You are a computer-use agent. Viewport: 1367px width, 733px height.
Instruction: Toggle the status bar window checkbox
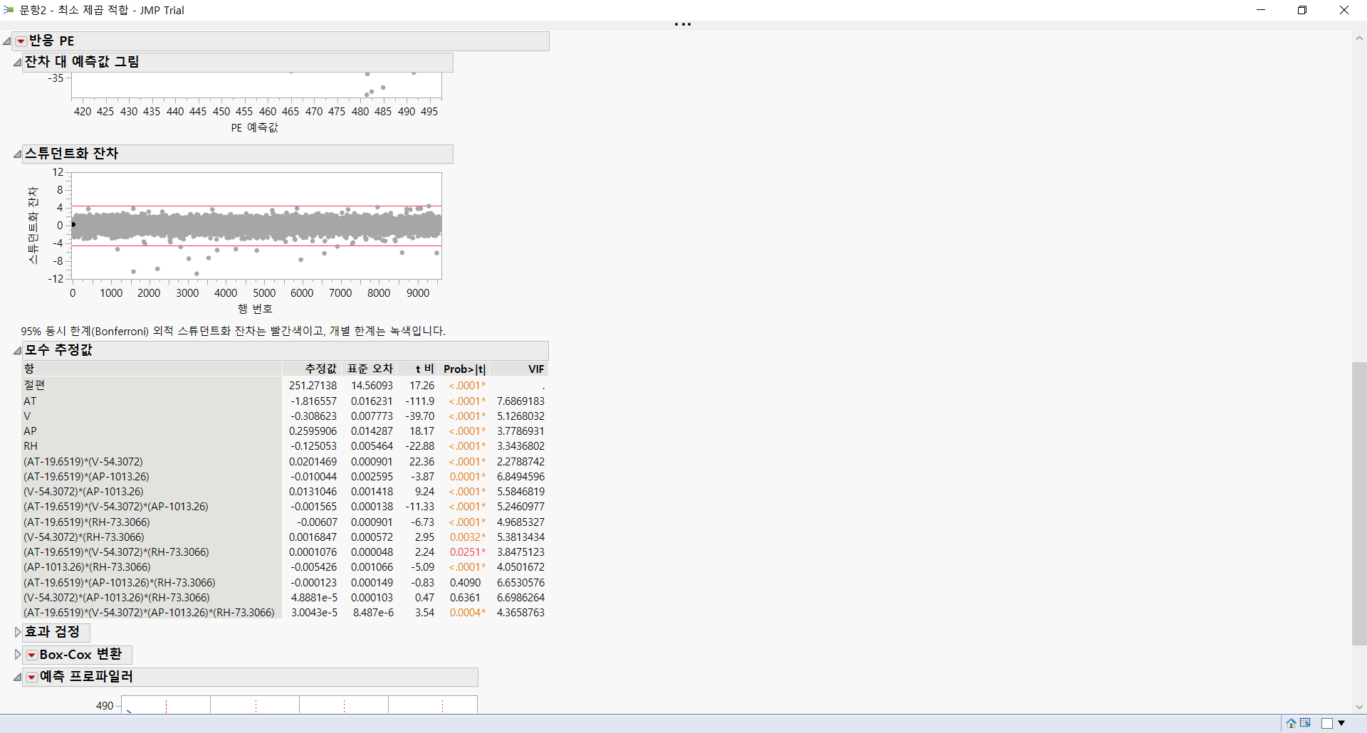1327,723
